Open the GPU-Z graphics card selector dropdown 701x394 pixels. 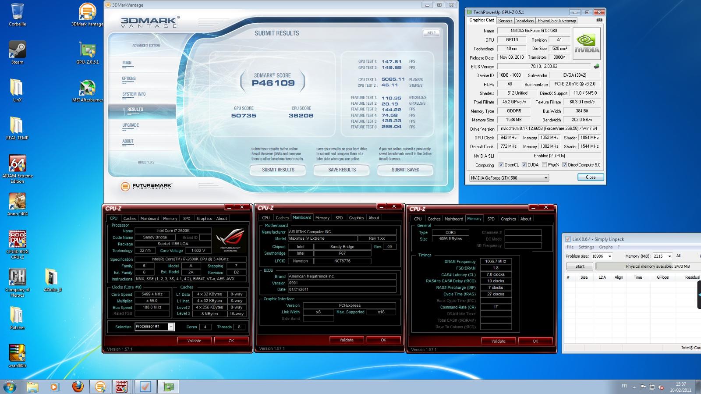tap(509, 178)
